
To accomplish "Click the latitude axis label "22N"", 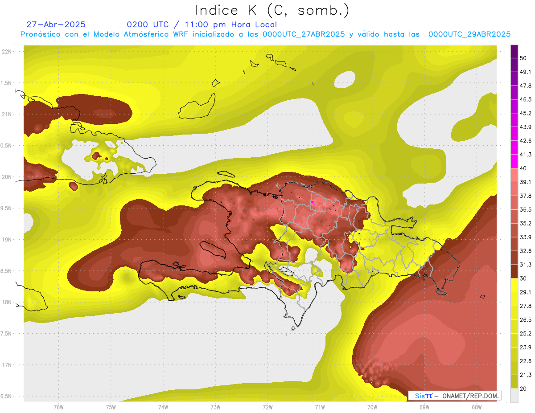I will pos(7,52).
